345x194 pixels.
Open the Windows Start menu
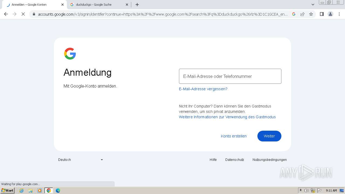(x=7, y=190)
